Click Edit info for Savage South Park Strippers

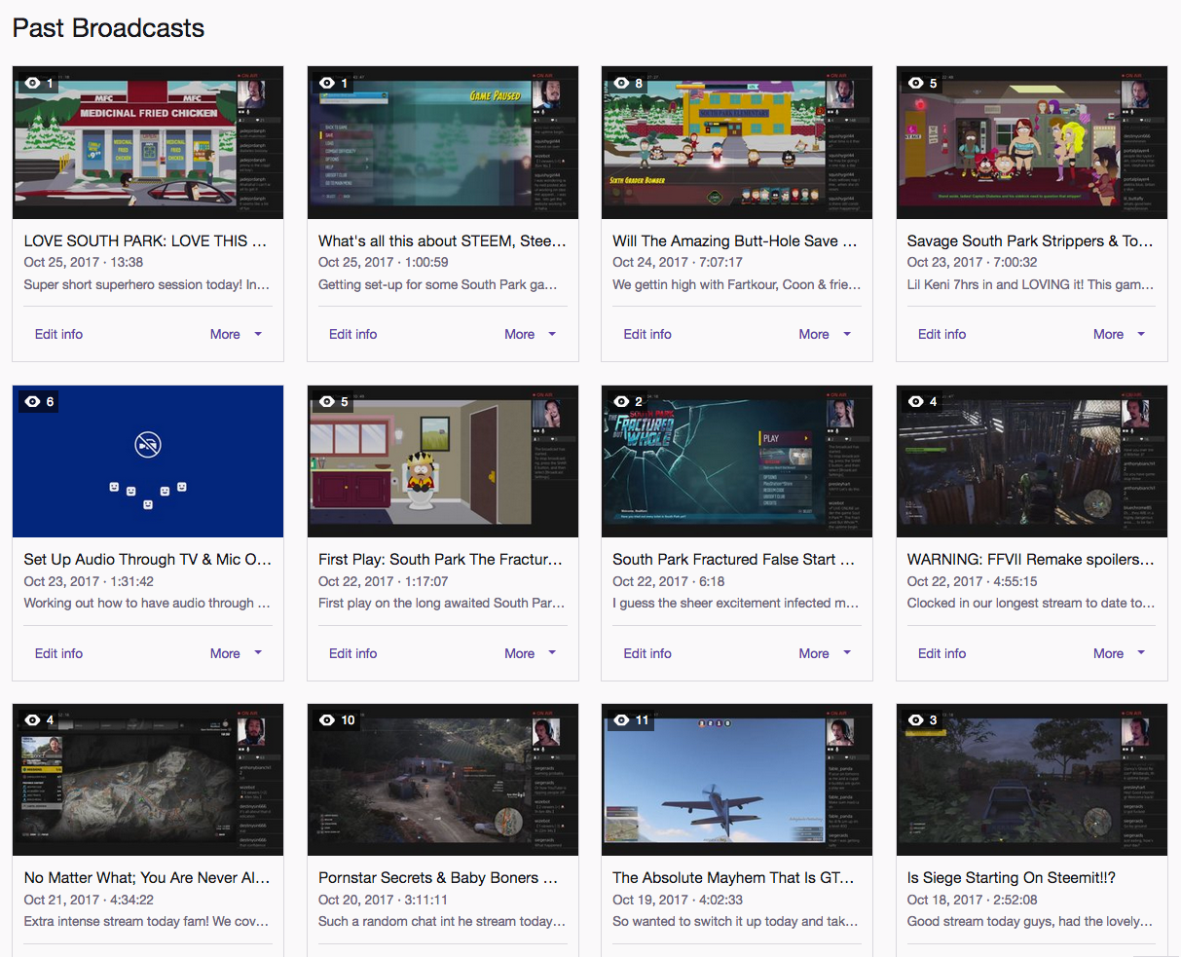(941, 334)
